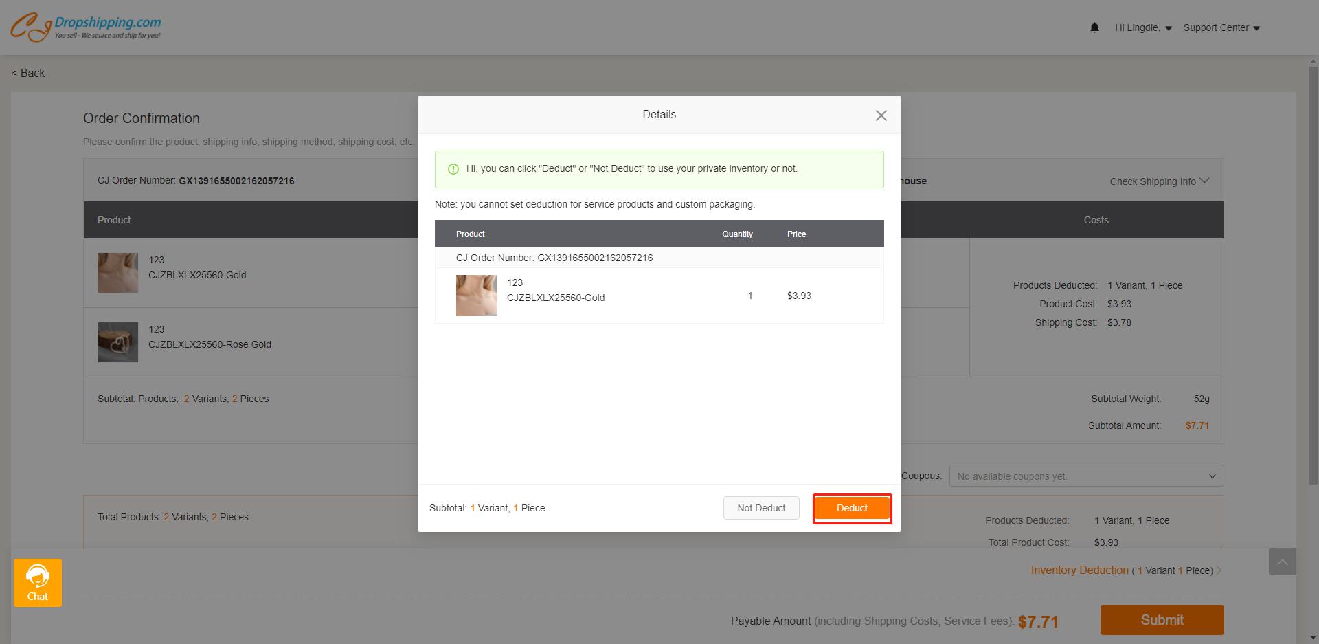Open the Coupons dropdown
Viewport: 1319px width, 644px height.
point(1085,476)
